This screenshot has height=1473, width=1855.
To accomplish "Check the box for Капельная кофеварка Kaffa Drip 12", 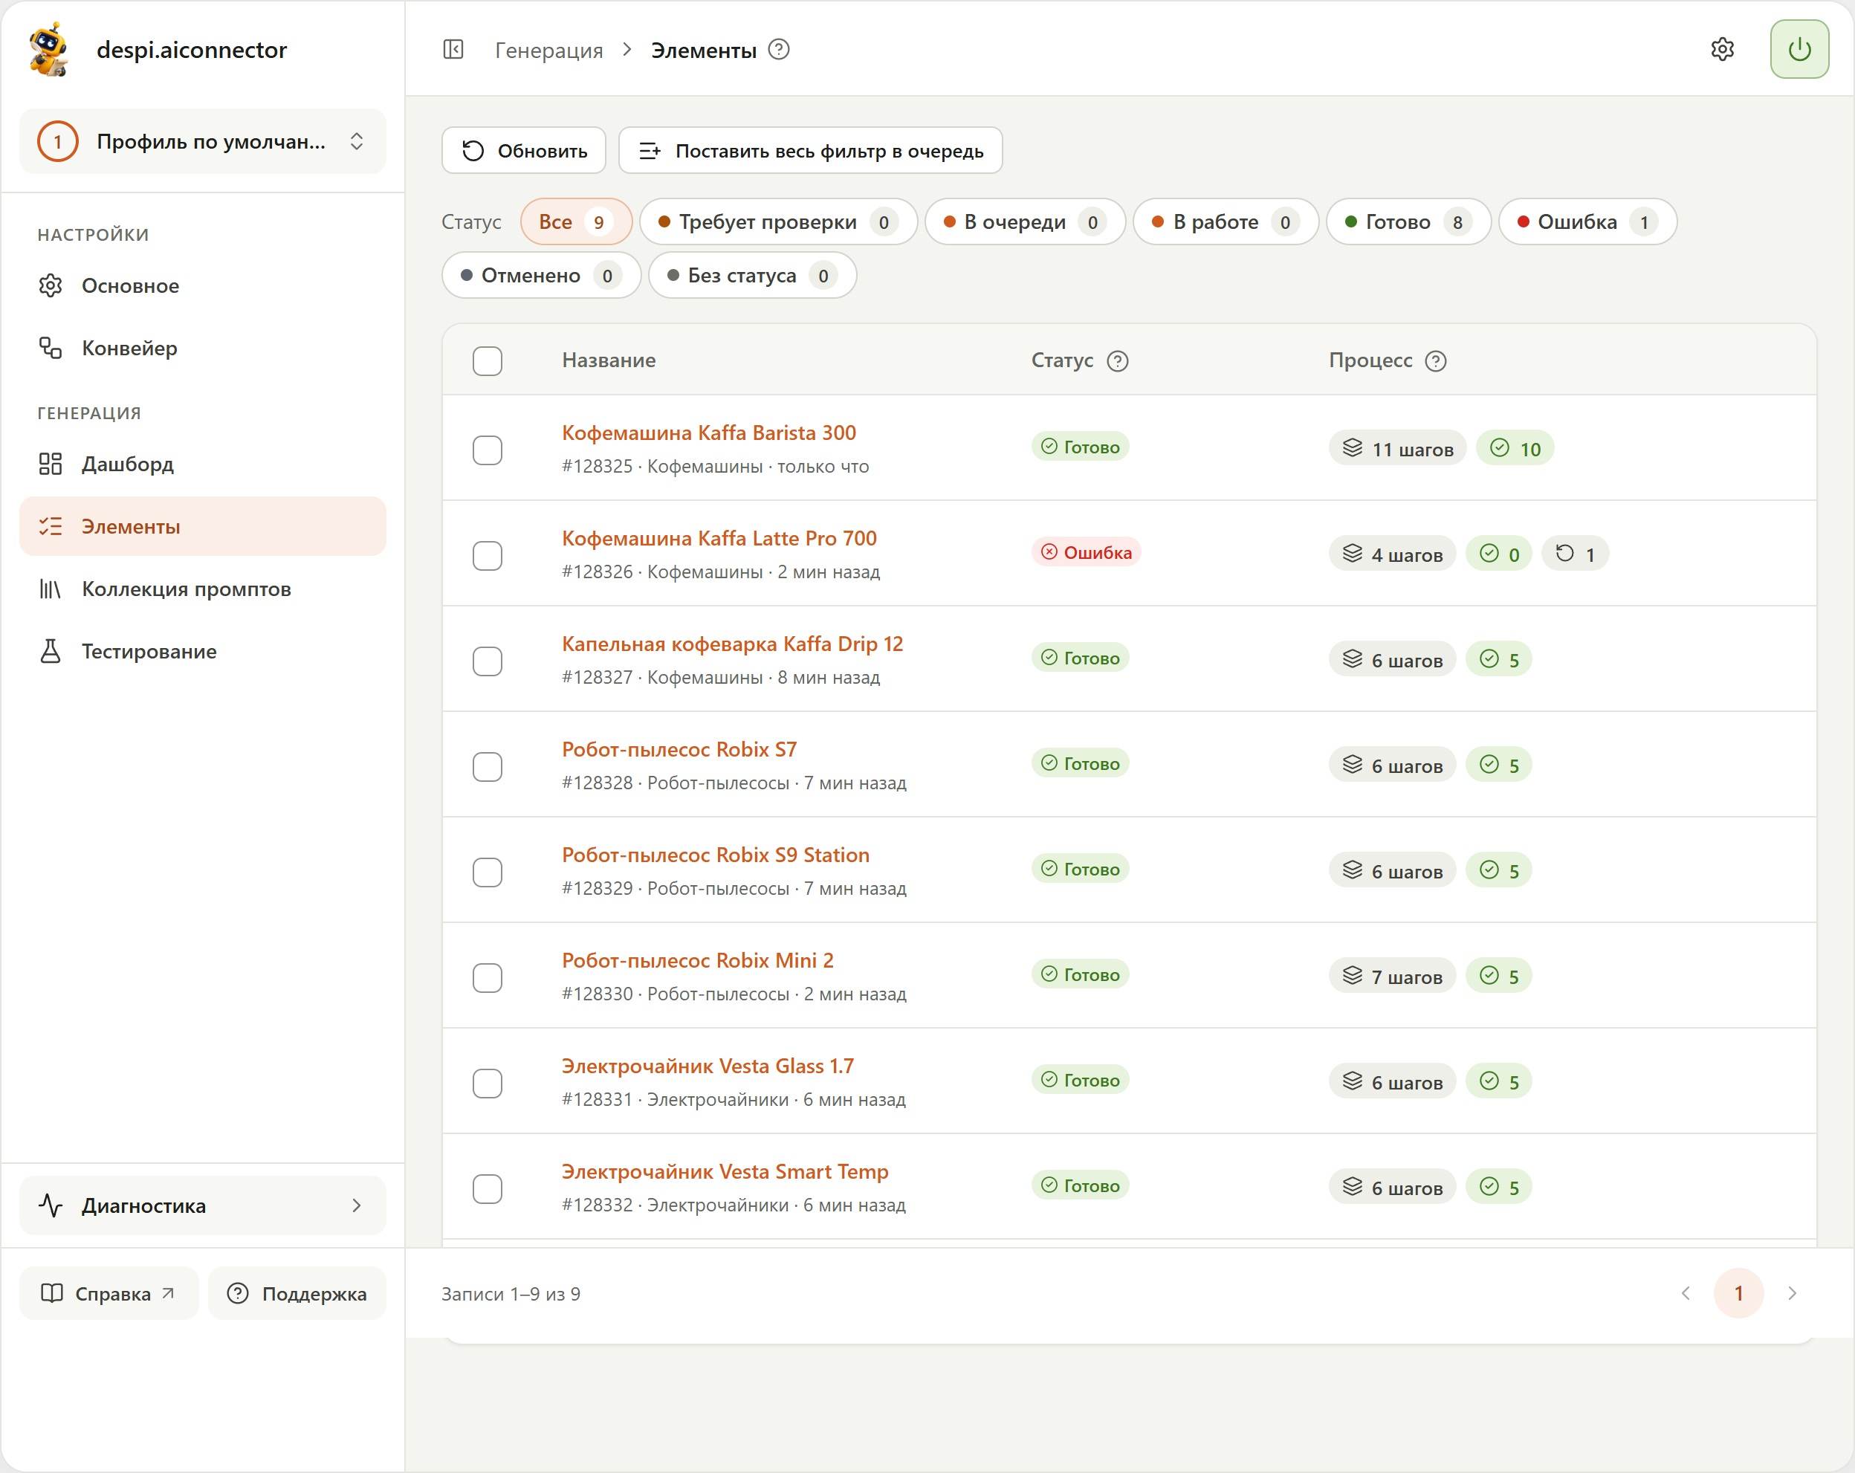I will 487,661.
